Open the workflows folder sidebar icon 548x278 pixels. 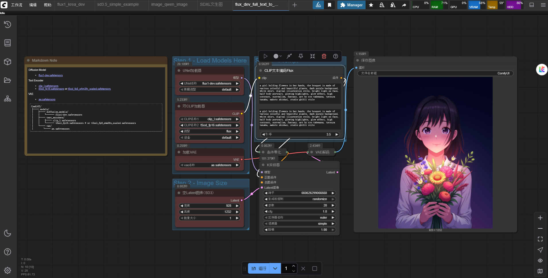click(x=7, y=80)
